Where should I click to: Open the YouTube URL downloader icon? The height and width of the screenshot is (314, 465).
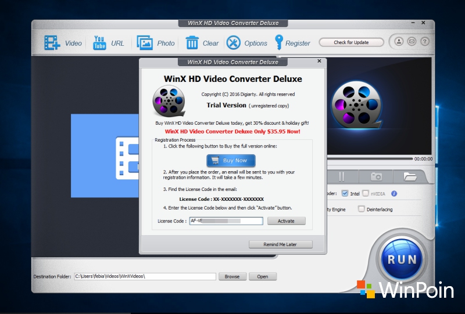coord(99,43)
